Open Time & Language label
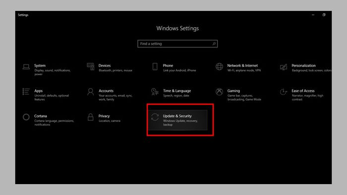The height and width of the screenshot is (195, 347). point(177,91)
